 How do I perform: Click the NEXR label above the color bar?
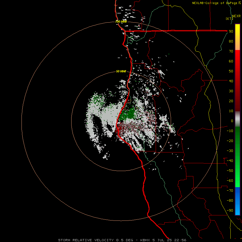point(236,16)
